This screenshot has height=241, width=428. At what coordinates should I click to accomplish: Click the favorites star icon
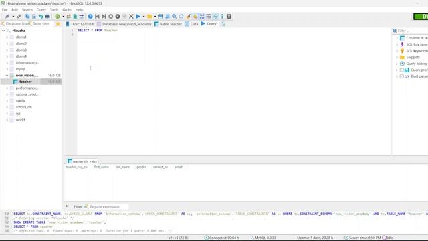pyautogui.click(x=58, y=24)
